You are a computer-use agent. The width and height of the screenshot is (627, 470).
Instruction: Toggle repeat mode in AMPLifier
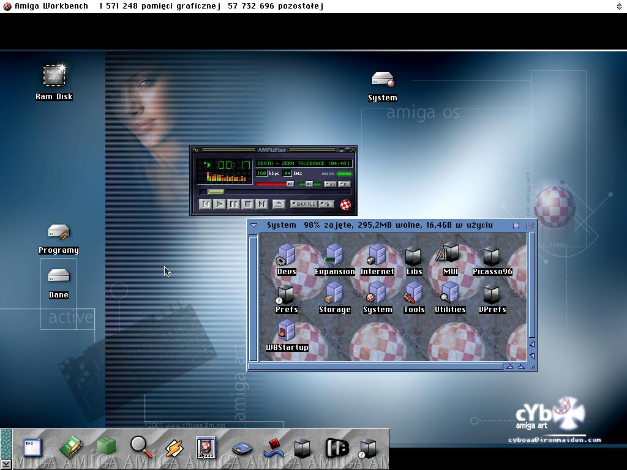click(x=326, y=204)
